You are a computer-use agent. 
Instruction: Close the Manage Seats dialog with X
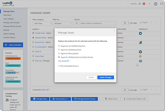[x=114, y=30]
